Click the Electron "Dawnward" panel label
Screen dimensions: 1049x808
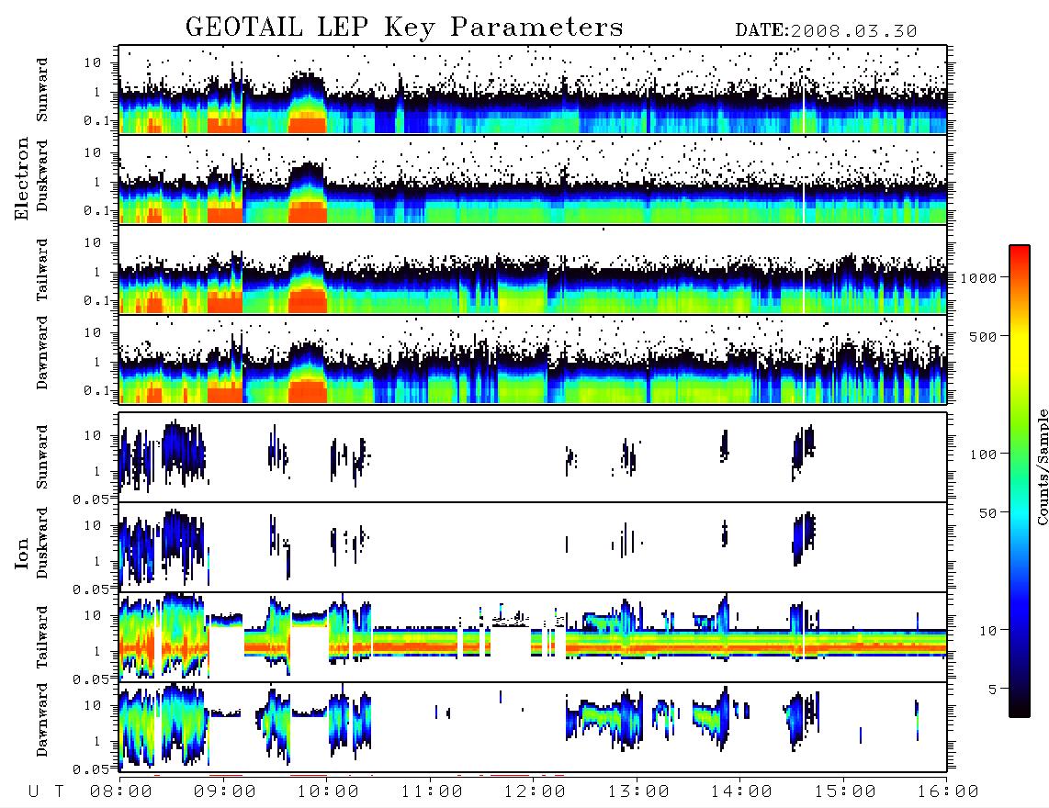click(x=42, y=353)
